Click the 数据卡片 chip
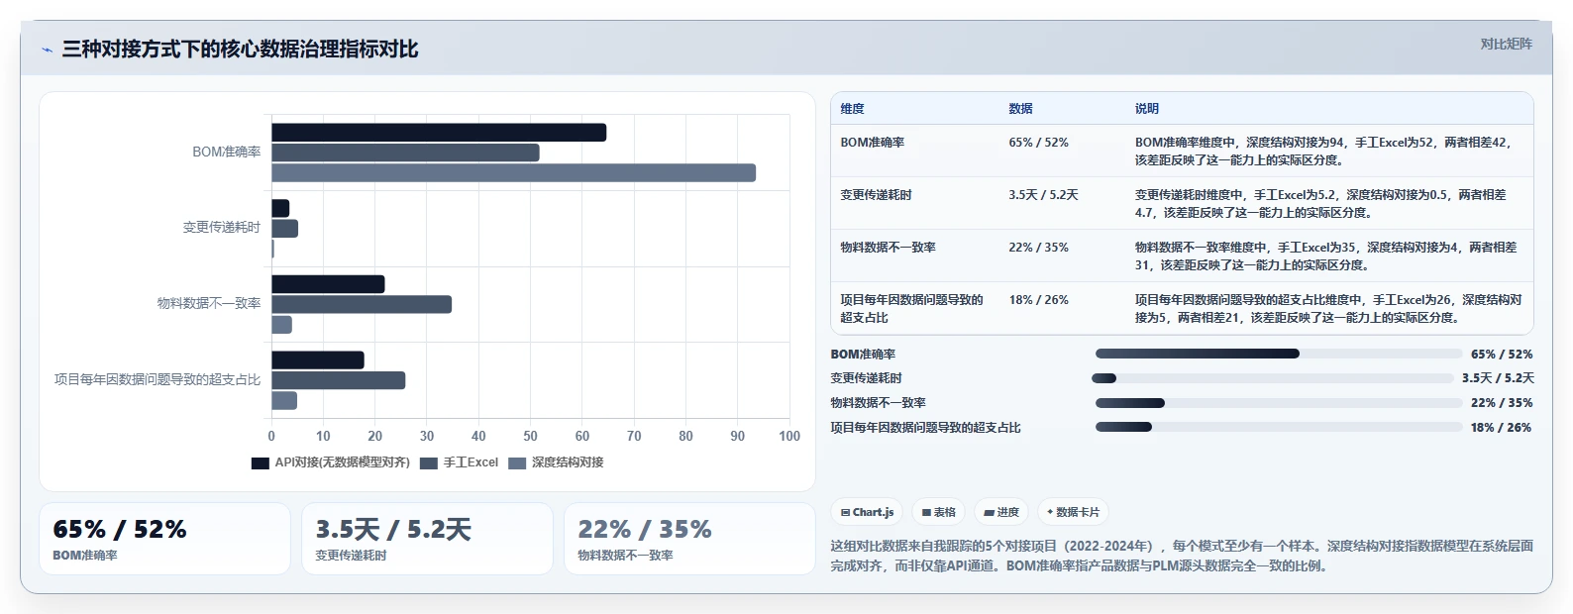This screenshot has width=1573, height=614. click(1073, 512)
